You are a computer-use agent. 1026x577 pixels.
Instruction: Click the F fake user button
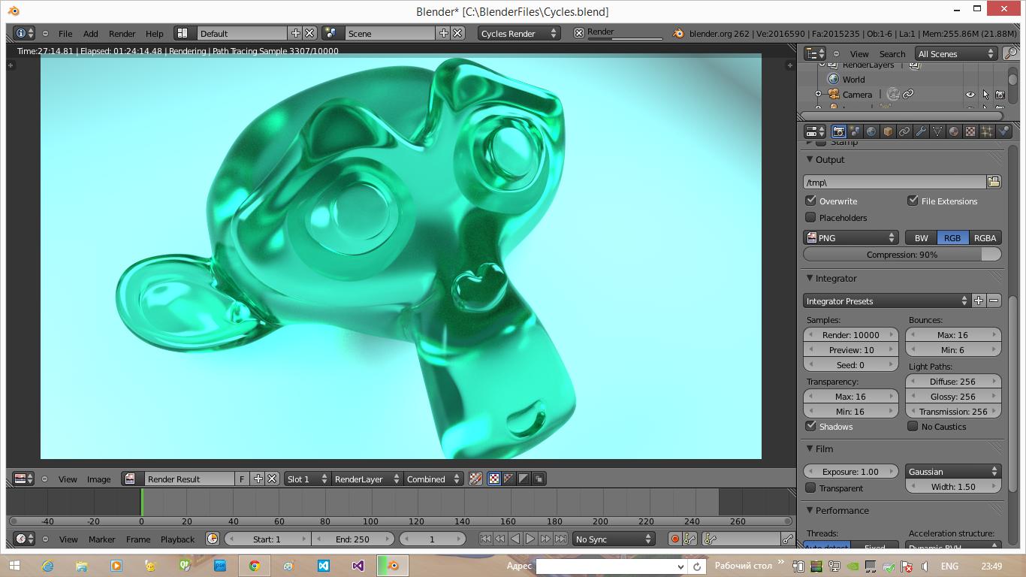tap(242, 479)
